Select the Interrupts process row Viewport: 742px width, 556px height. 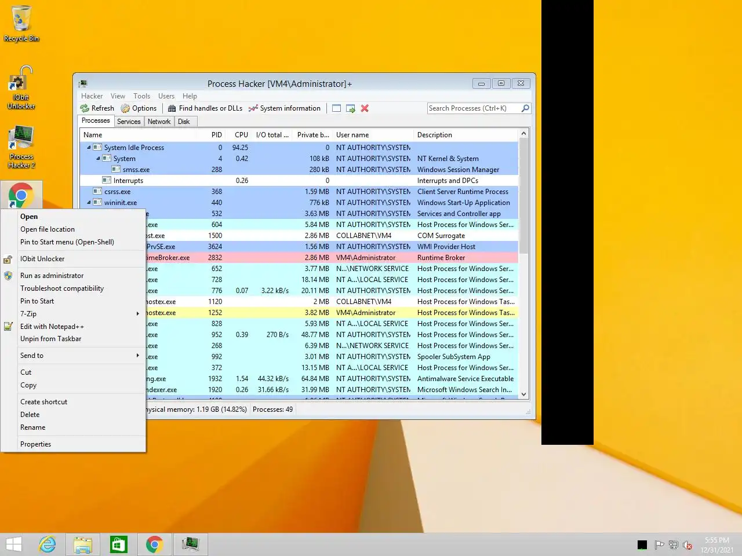point(299,181)
